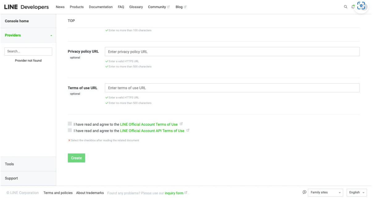Screen dimensions: 375x210
Task: Open the English language dropdown
Action: 356,192
